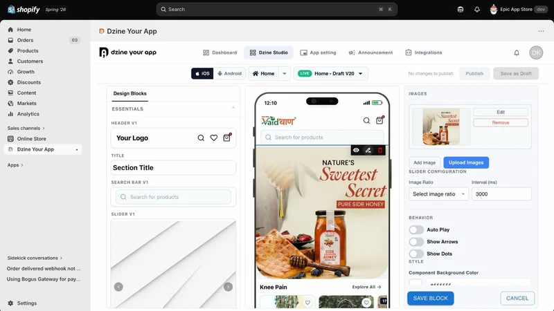The height and width of the screenshot is (311, 554).
Task: Click Explore All link
Action: 366,287
